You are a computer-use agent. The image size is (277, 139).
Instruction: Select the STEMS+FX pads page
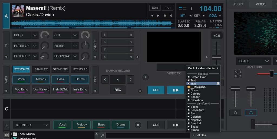pos(21,69)
